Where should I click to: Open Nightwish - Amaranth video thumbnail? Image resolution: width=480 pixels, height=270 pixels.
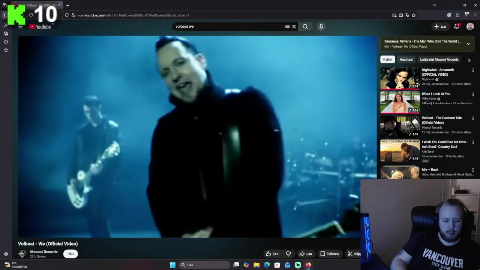point(400,78)
